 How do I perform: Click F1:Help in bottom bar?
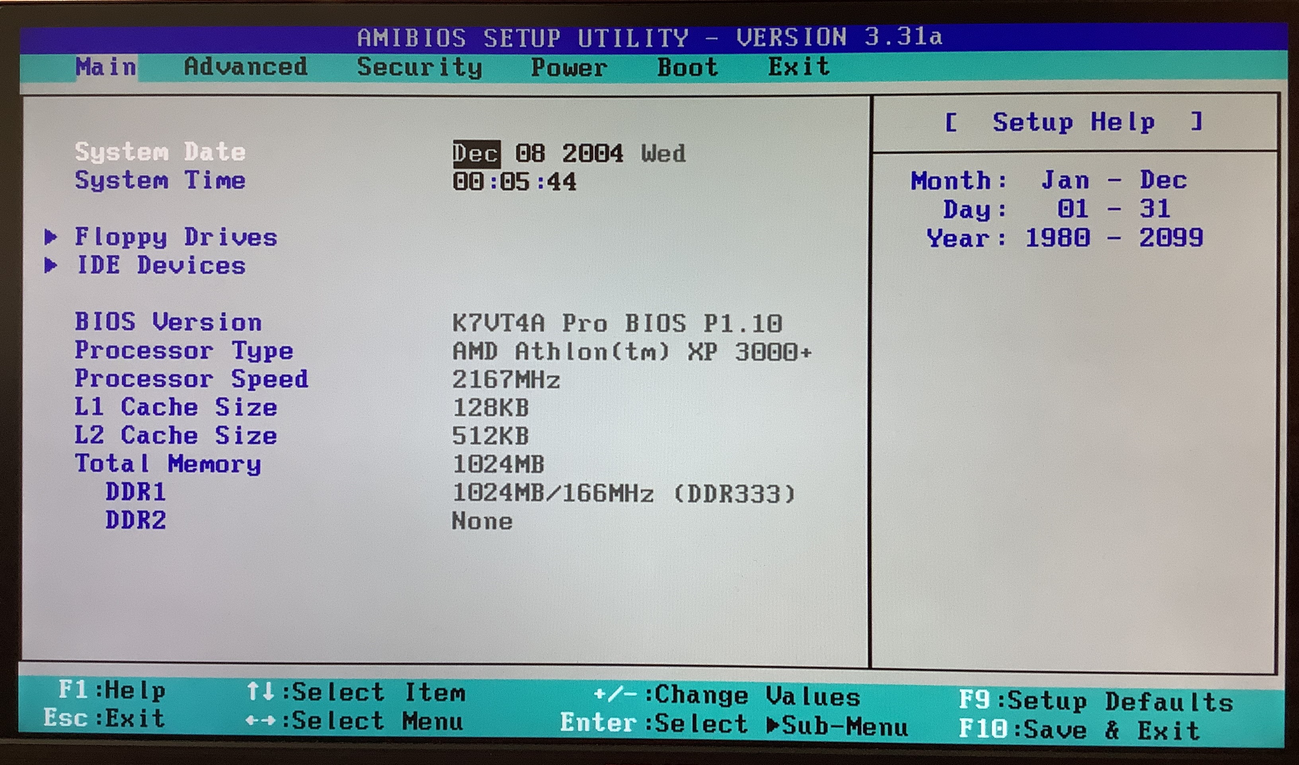click(111, 690)
